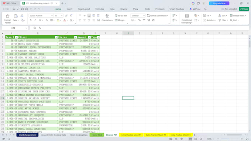This screenshot has height=141, width=251.
Task: Increase indent icon
Action: point(98,15)
